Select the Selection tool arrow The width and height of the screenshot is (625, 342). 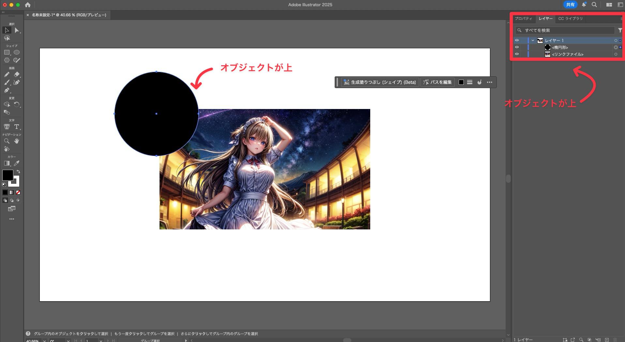[x=7, y=30]
